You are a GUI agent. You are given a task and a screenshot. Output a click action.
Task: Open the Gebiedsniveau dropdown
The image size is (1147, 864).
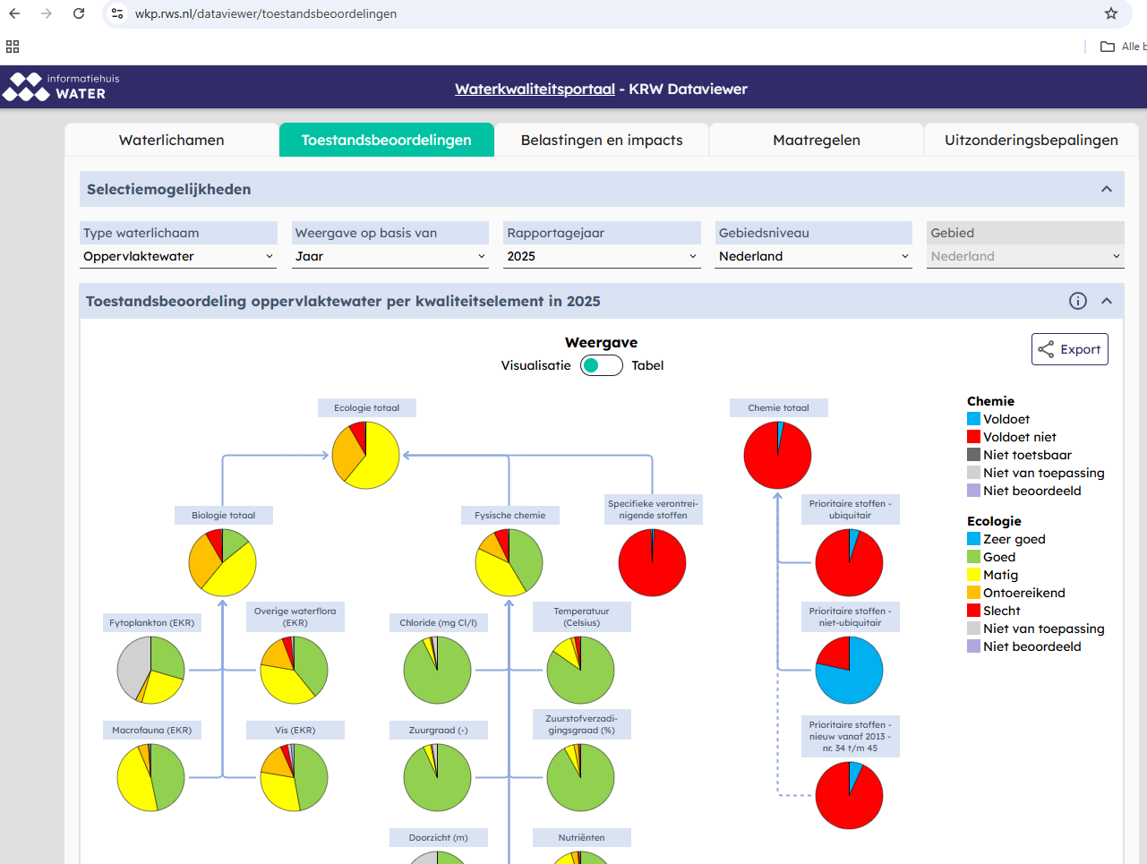click(x=813, y=256)
